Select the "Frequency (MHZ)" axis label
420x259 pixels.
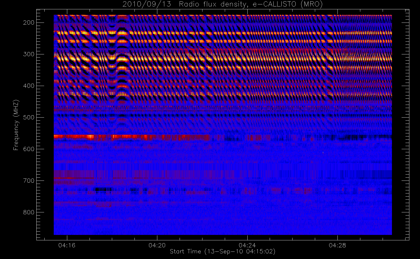coord(16,125)
